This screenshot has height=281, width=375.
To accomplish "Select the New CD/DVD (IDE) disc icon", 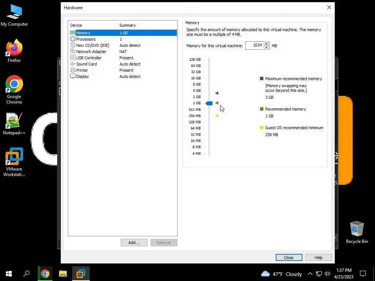I will click(73, 45).
